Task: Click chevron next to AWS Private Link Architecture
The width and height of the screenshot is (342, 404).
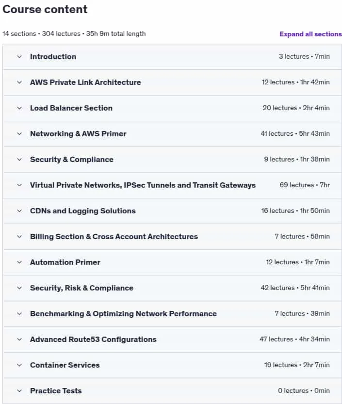Action: 19,82
